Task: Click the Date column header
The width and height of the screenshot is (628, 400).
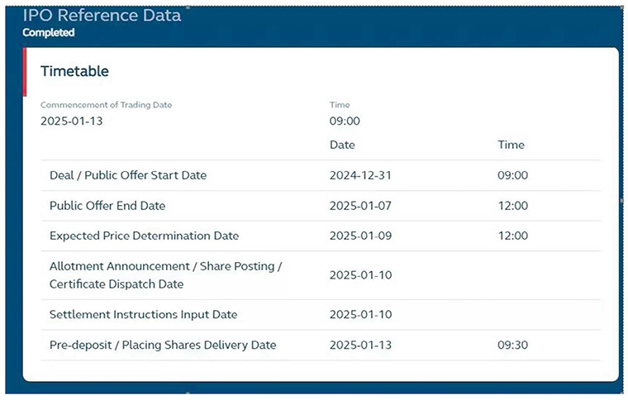Action: [x=342, y=145]
